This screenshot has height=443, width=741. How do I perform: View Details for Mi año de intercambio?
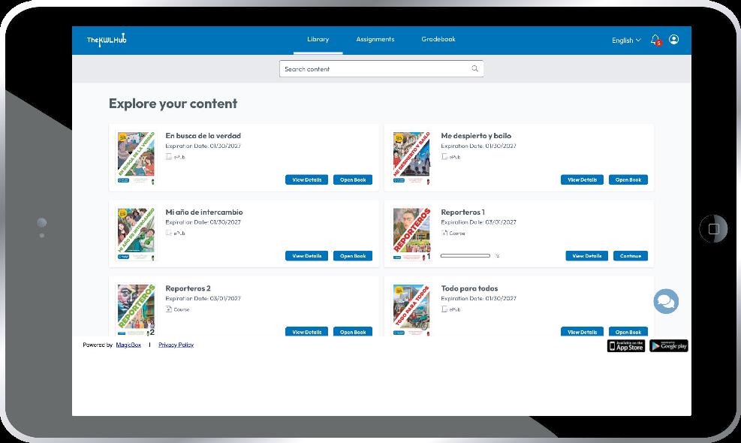tap(307, 256)
